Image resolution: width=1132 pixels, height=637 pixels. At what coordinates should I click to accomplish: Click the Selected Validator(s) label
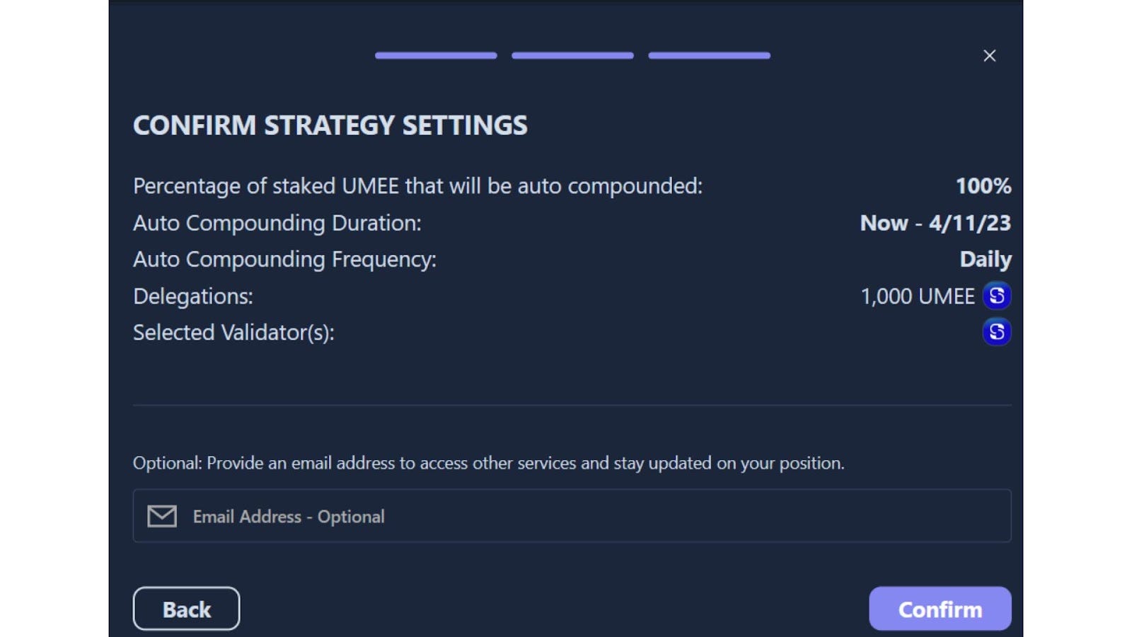(x=233, y=332)
